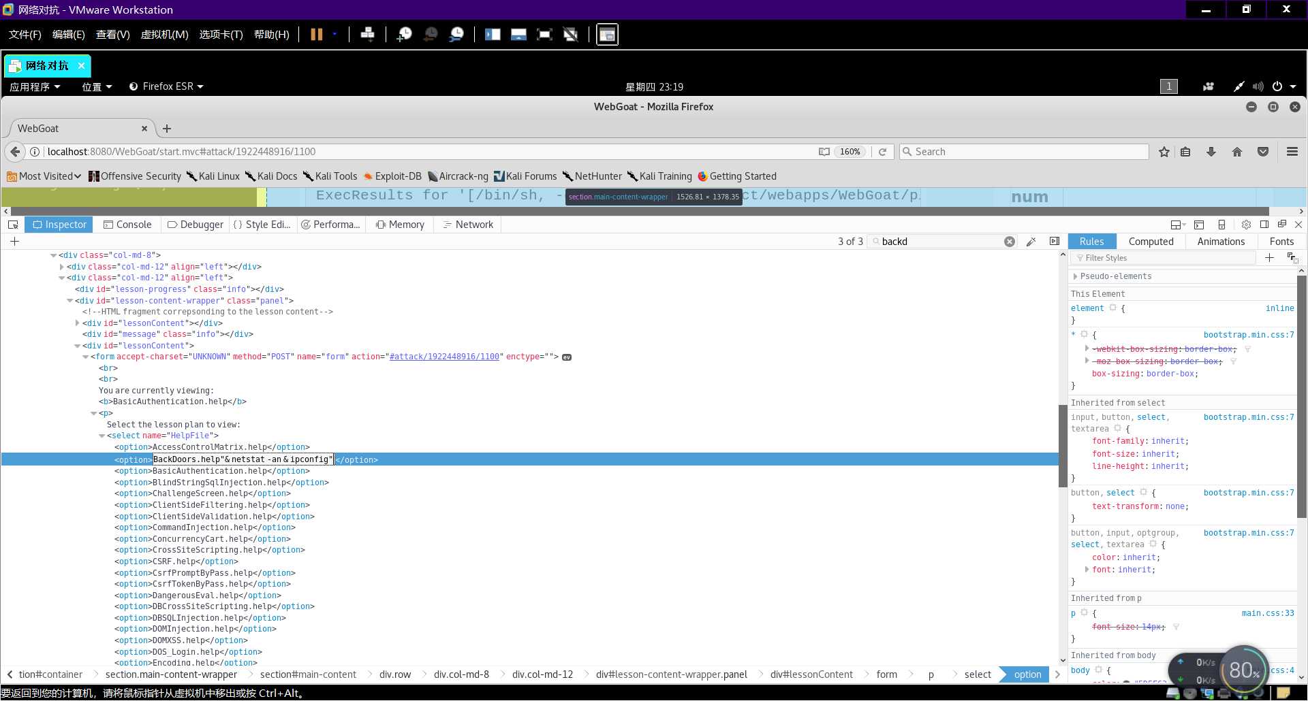1308x701 pixels.
Task: Open Most Visited bookmarks dropdown
Action: (x=44, y=176)
